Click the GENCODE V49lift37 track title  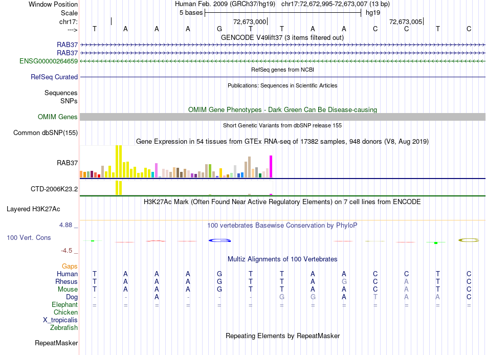point(282,37)
